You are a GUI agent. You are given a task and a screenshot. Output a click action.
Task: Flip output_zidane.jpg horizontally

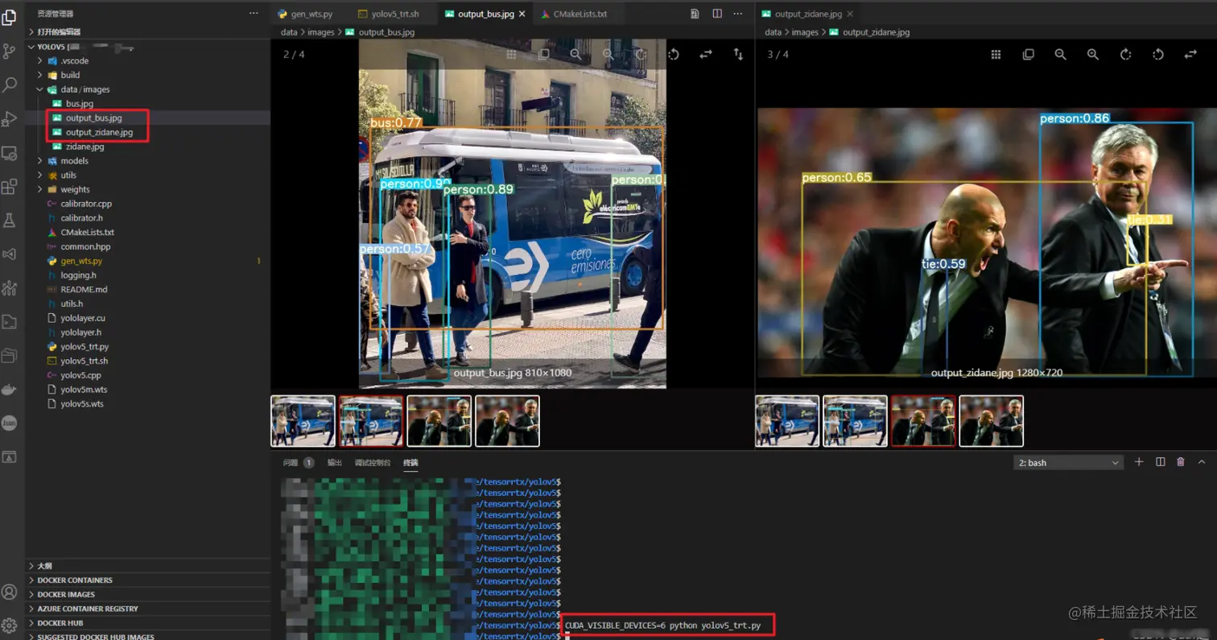1190,54
